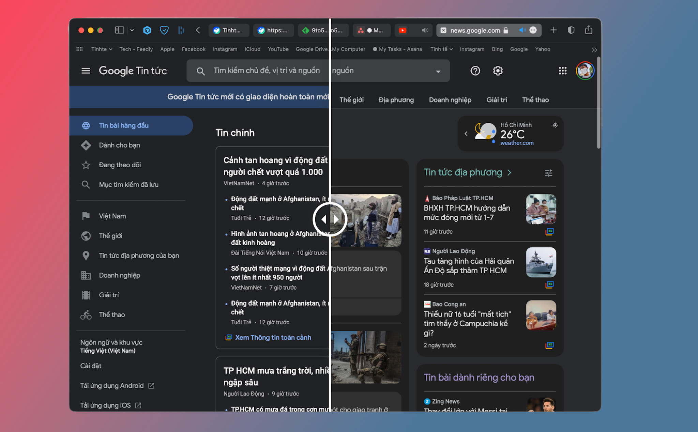Click the page options ellipsis in address bar
Viewport: 698px width, 432px height.
coord(533,30)
